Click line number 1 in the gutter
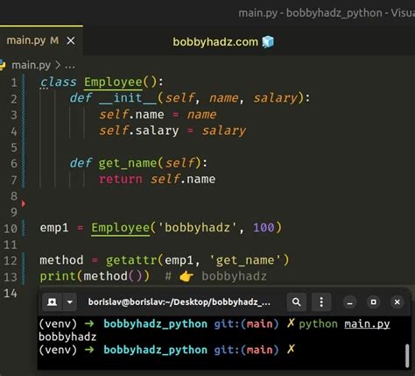 (x=14, y=82)
